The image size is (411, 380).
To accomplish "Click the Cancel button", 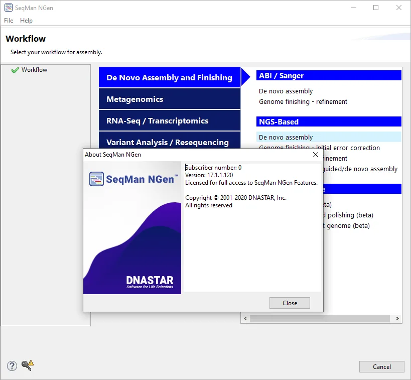I will point(381,366).
